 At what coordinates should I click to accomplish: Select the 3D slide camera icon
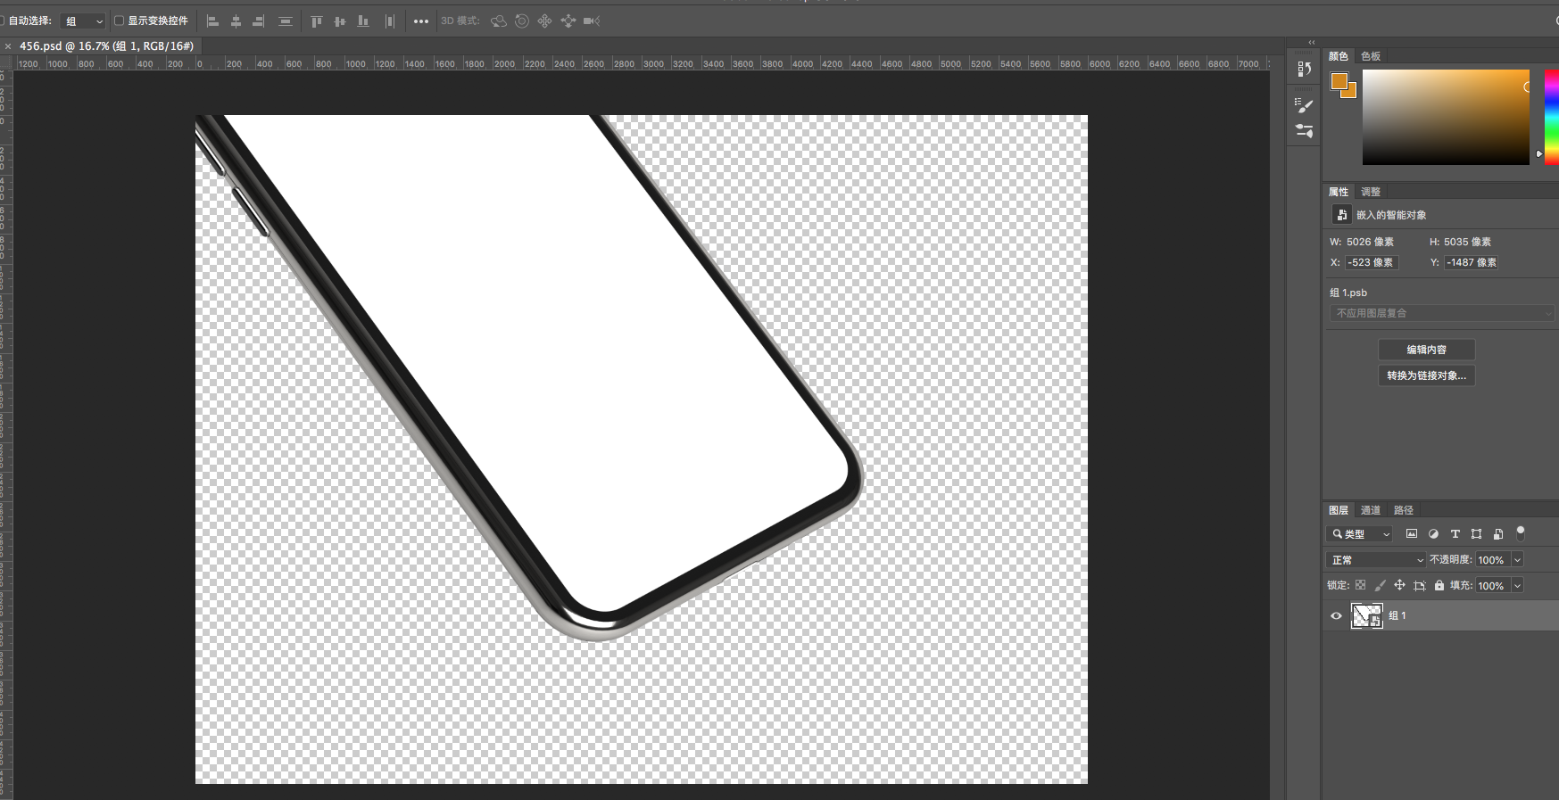click(x=568, y=21)
